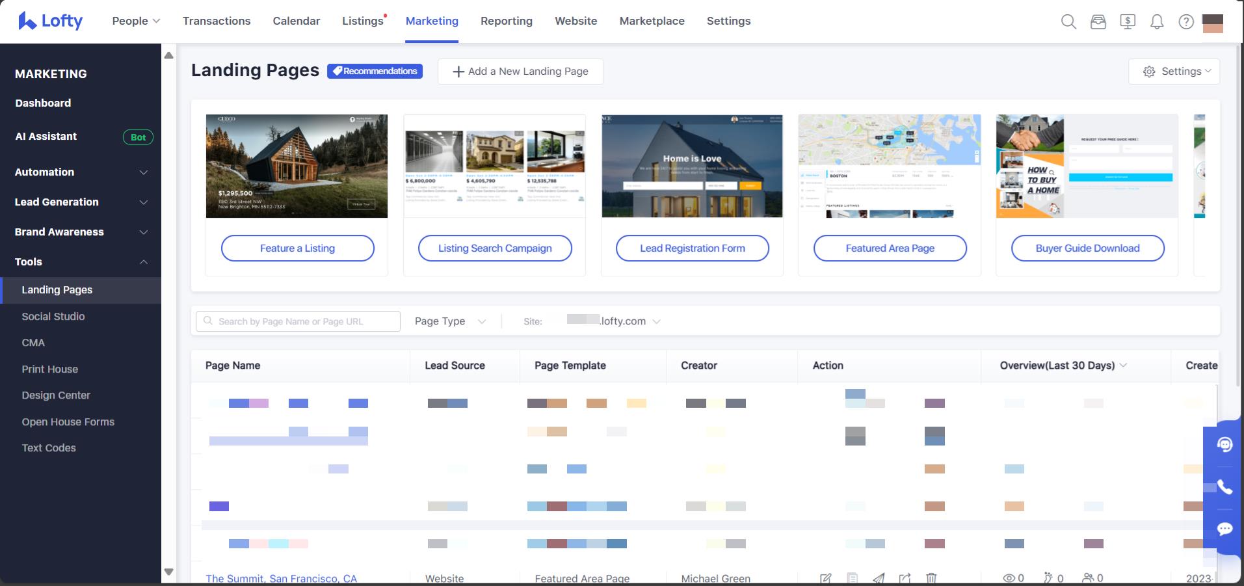Viewport: 1244px width, 586px height.
Task: Click the Buyer Guide Download thumbnail image
Action: coord(1087,166)
